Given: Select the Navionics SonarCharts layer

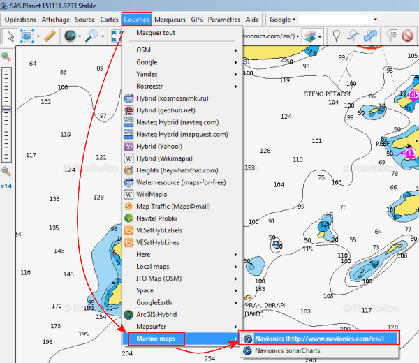Looking at the screenshot, I should 319,350.
